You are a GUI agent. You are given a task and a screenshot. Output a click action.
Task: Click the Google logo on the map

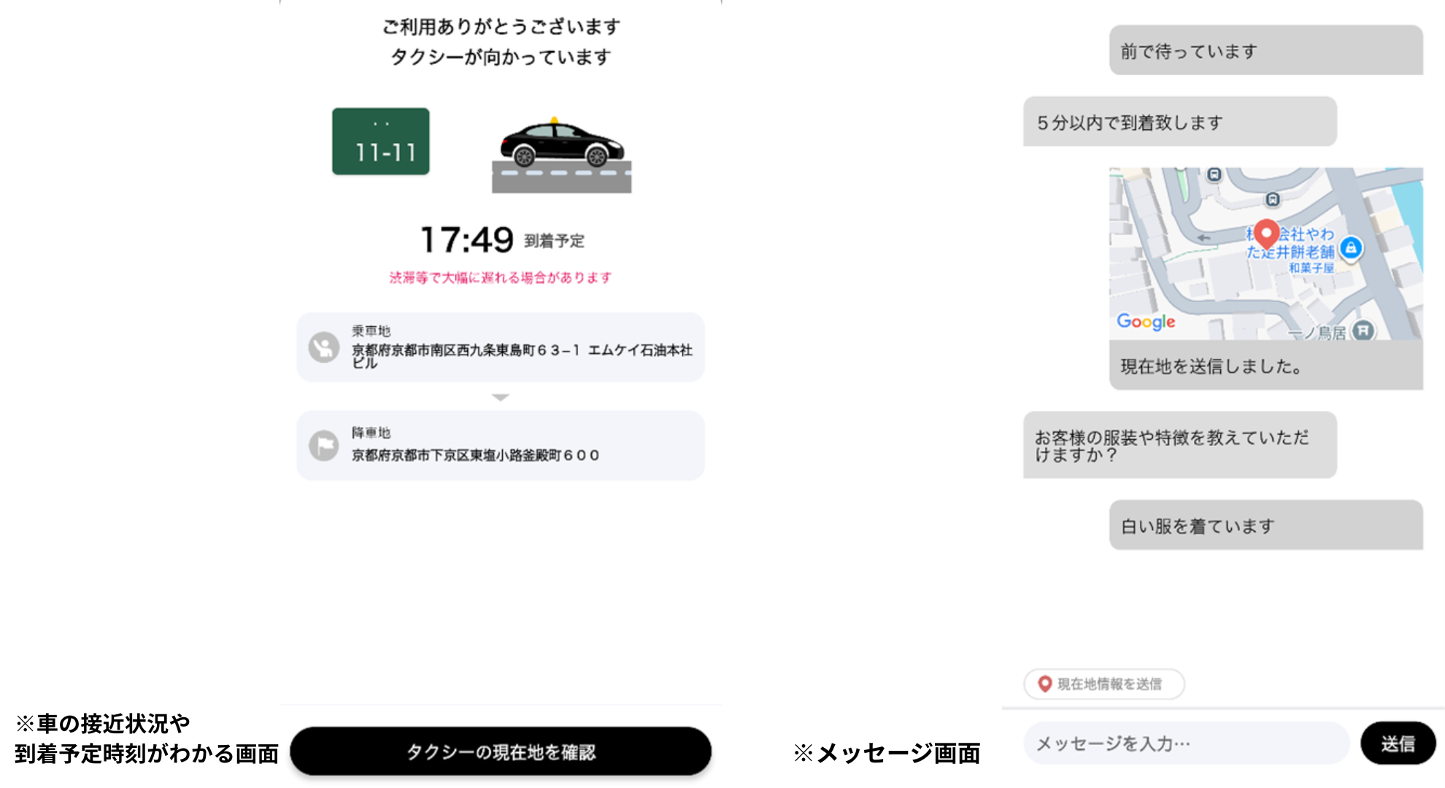pos(1146,321)
